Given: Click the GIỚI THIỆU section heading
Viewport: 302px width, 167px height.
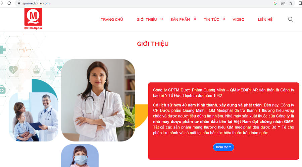Looking at the screenshot, I should coord(153,44).
